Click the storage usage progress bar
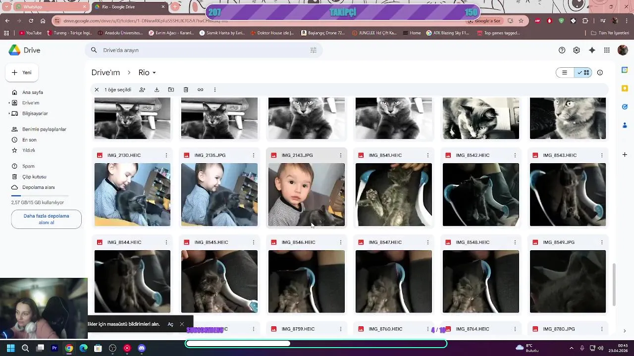The height and width of the screenshot is (356, 634). [x=40, y=196]
